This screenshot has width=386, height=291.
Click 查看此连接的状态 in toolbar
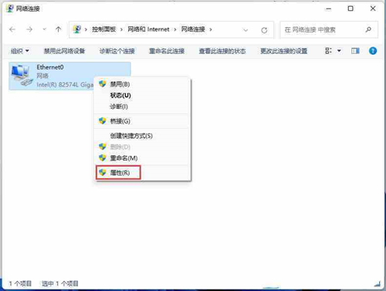(x=222, y=51)
